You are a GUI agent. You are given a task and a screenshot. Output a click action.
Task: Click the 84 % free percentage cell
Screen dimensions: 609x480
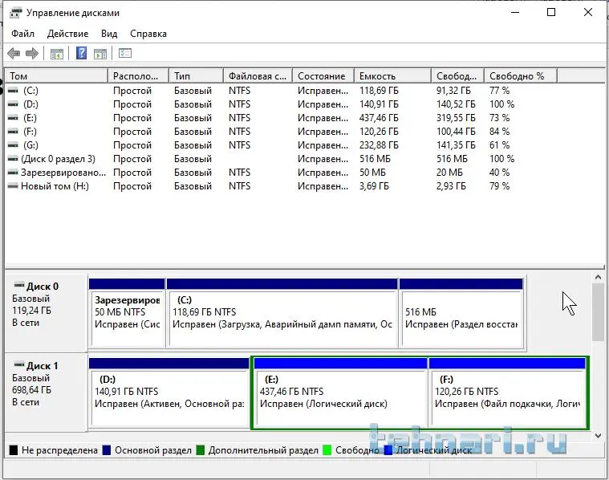click(x=499, y=132)
